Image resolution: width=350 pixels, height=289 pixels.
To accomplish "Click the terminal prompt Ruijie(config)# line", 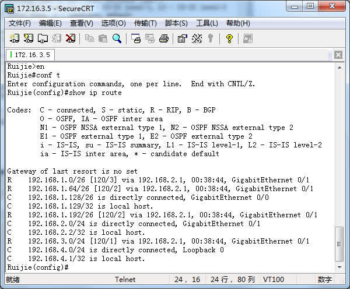I will tap(38, 267).
